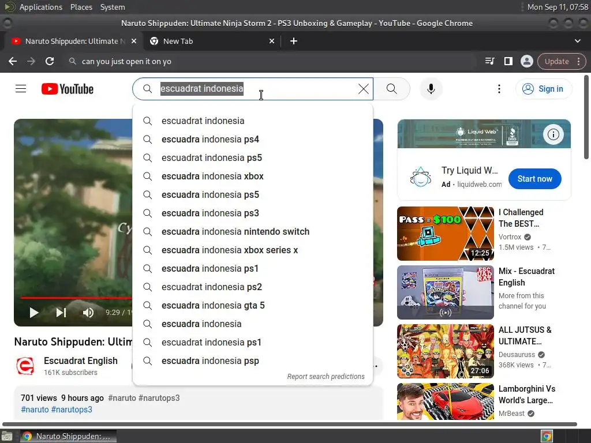
Task: Mute the video volume icon
Action: pos(88,313)
